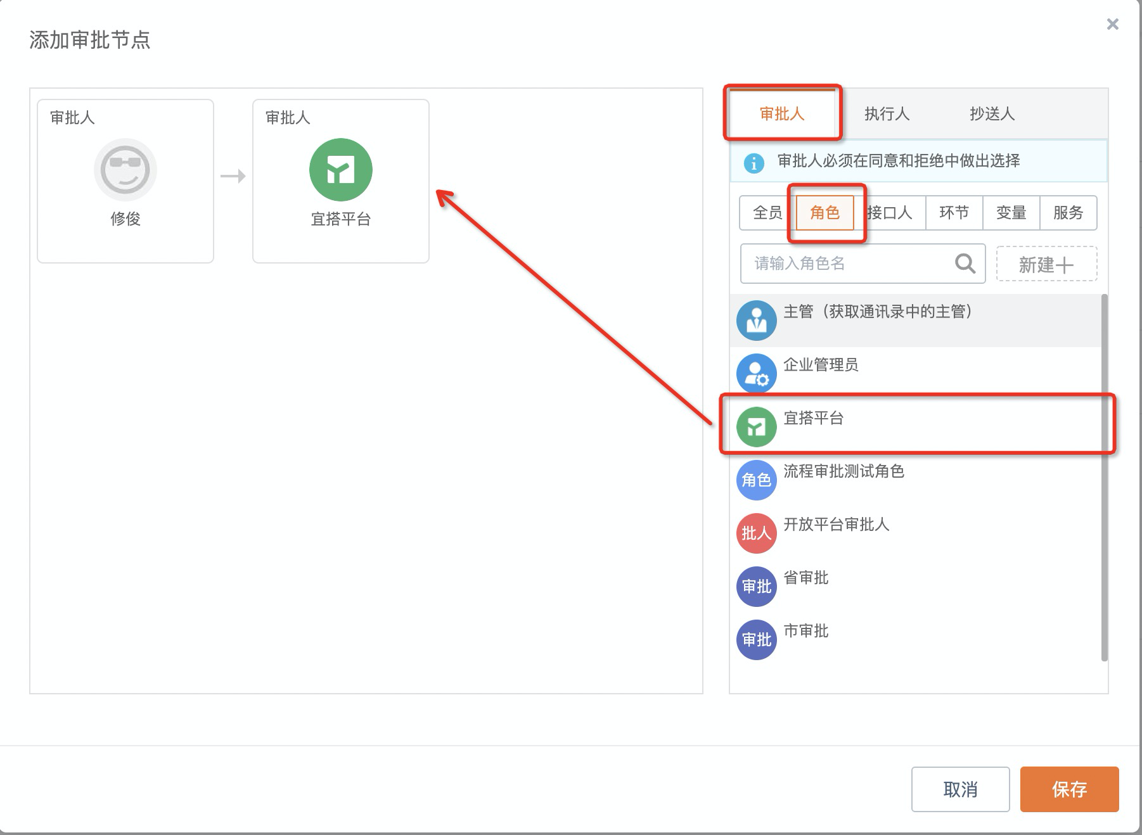This screenshot has width=1142, height=835.
Task: Select the 角色 filter tab
Action: 824,213
